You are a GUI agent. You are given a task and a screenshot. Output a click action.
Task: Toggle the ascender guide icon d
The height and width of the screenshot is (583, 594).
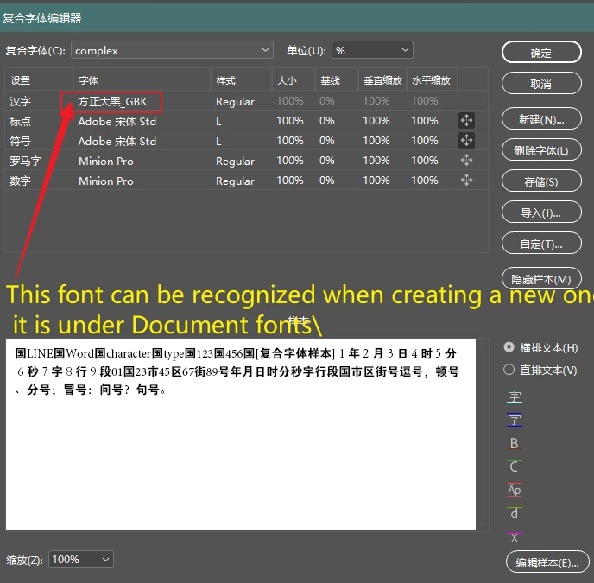[514, 513]
